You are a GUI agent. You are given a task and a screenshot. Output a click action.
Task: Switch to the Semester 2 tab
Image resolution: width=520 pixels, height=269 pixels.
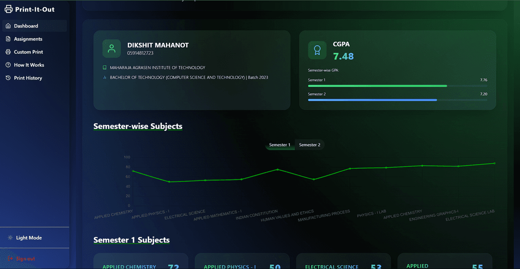tap(310, 145)
